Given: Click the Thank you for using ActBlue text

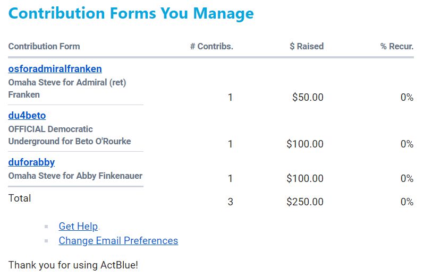Looking at the screenshot, I should click(73, 265).
